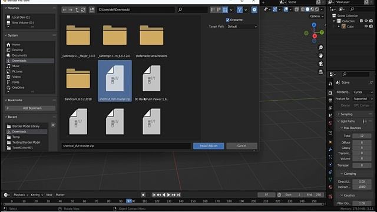Click the file browser search field
Viewport: 377px width, 212px height.
(x=193, y=10)
